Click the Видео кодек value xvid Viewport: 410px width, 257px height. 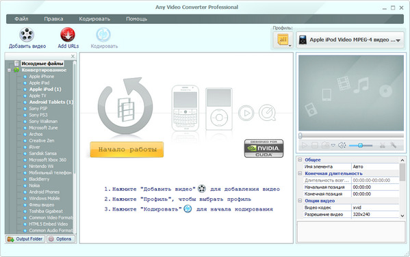click(x=375, y=207)
